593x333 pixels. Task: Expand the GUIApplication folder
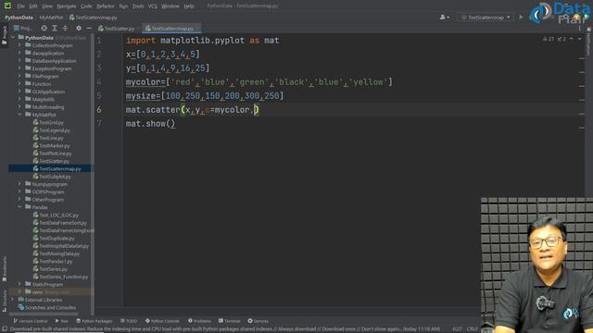point(19,92)
